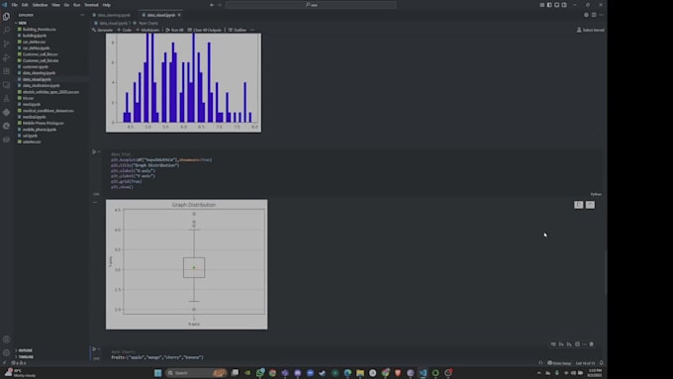
Task: Open the View menu
Action: tap(55, 5)
